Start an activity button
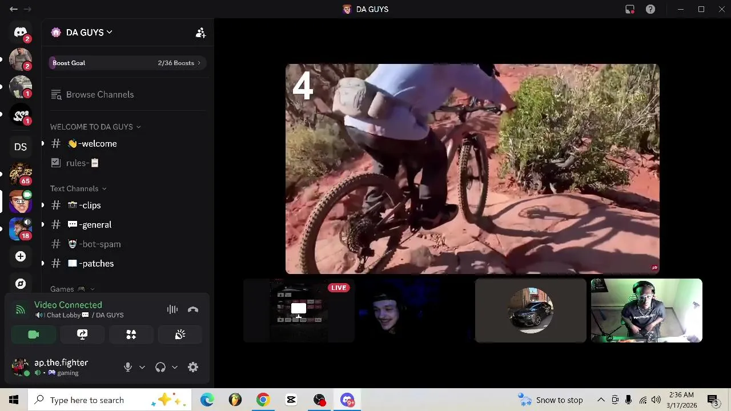This screenshot has width=731, height=411. tap(131, 335)
